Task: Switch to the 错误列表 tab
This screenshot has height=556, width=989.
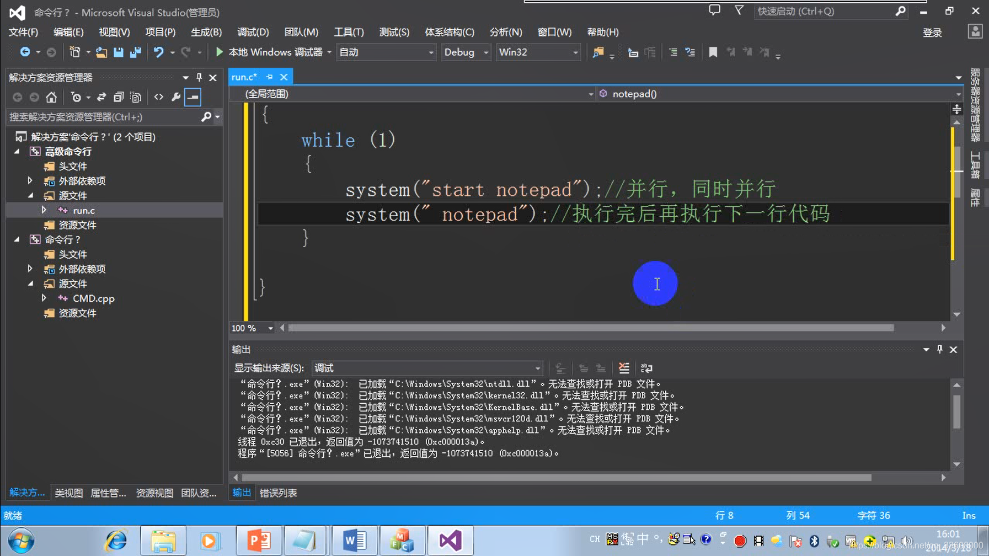Action: click(278, 493)
